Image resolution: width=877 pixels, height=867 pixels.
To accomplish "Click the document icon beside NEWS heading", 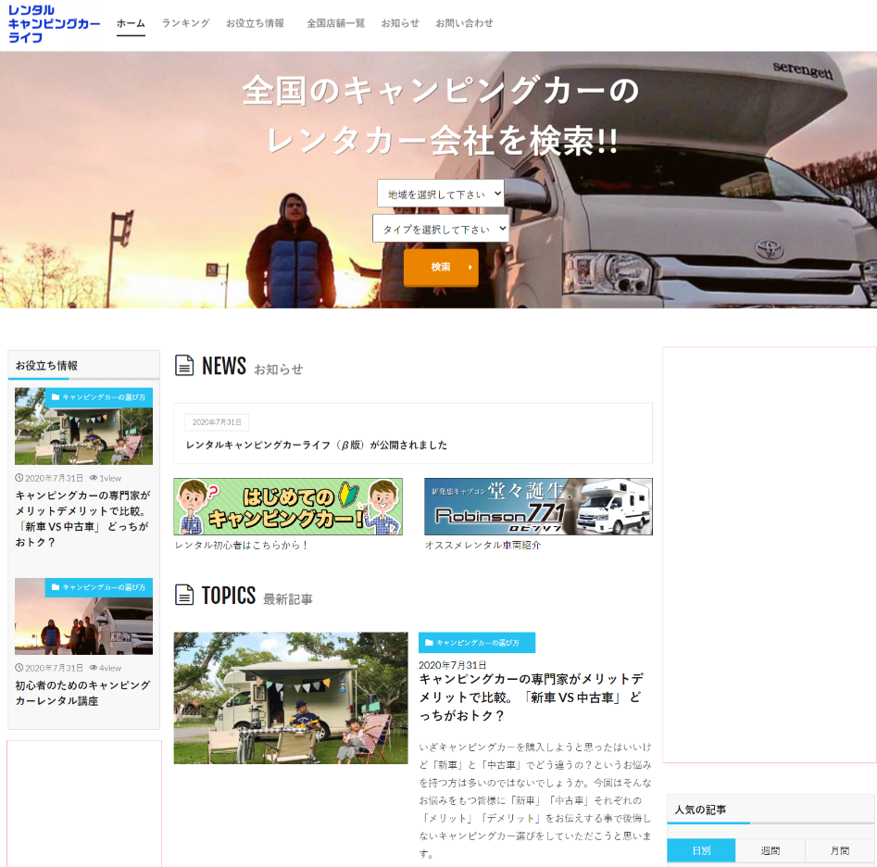I will pos(184,366).
